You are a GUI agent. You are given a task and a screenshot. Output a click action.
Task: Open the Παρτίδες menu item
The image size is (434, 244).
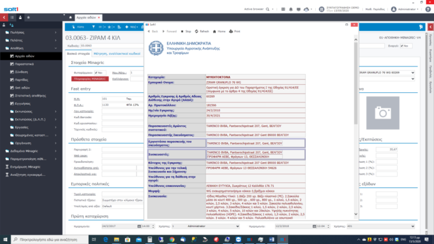[31, 80]
